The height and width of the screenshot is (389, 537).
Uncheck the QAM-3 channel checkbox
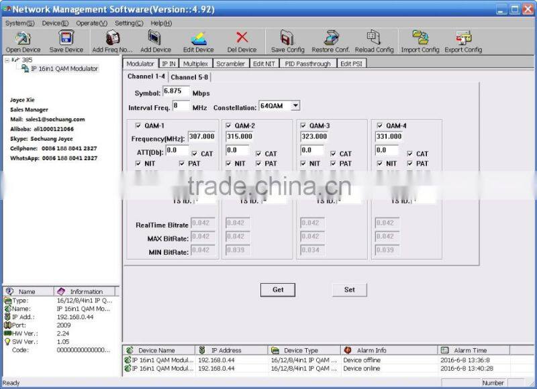[x=304, y=125]
